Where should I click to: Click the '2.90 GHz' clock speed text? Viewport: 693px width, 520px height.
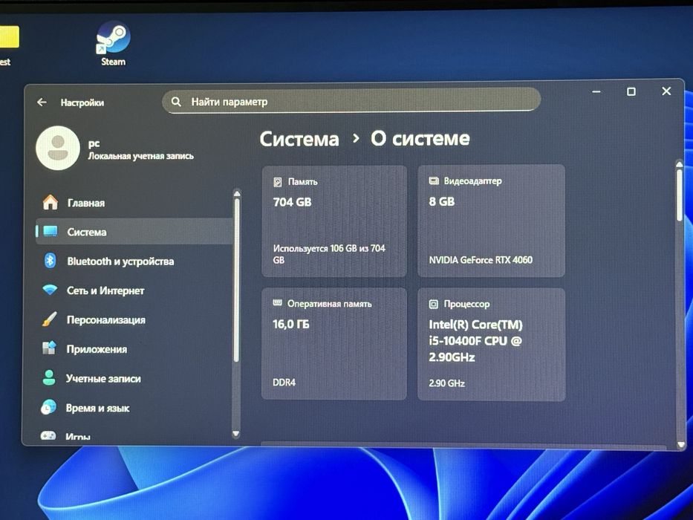(x=446, y=383)
